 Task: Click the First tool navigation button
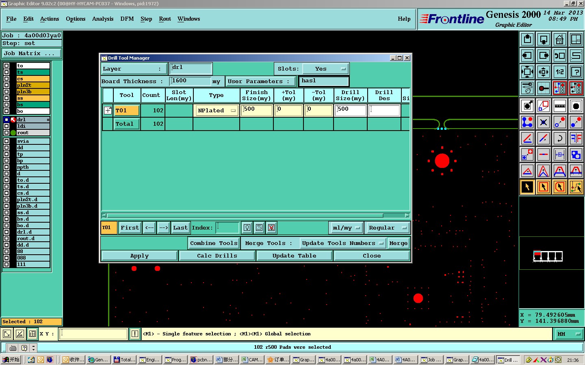coord(130,228)
